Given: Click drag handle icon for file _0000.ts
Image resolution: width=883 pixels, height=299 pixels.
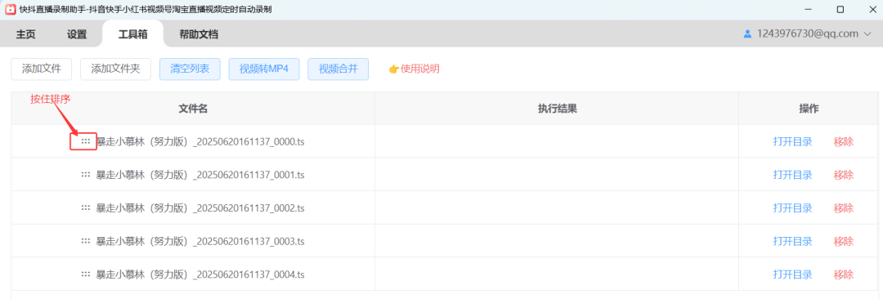Looking at the screenshot, I should coord(86,141).
